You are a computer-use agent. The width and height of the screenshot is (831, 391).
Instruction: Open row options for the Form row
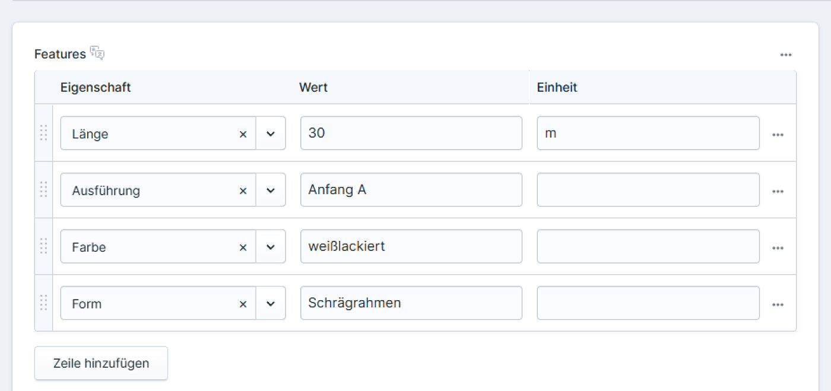pos(778,305)
